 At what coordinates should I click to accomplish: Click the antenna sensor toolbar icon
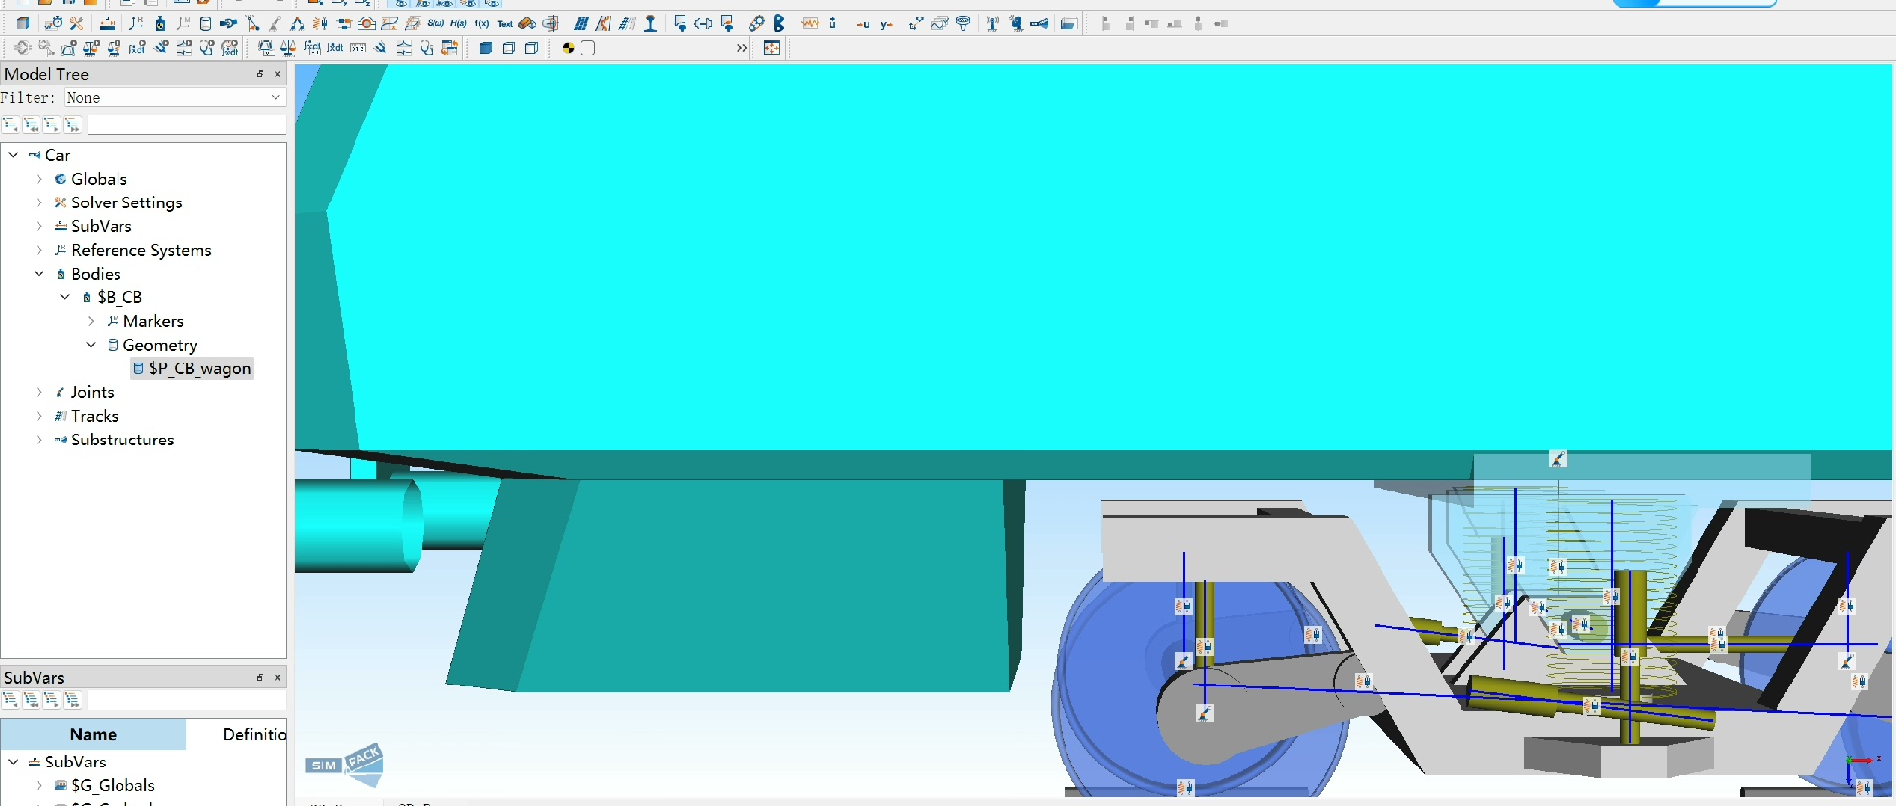tap(992, 23)
